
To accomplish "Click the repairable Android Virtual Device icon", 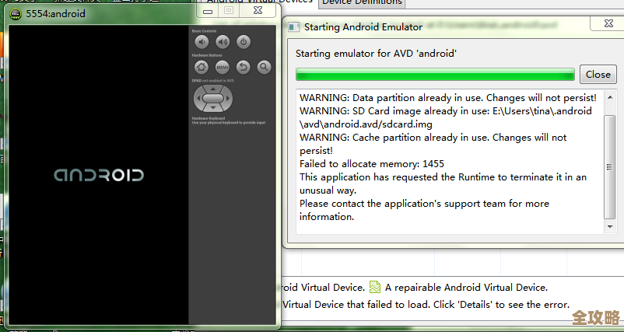I will point(375,287).
